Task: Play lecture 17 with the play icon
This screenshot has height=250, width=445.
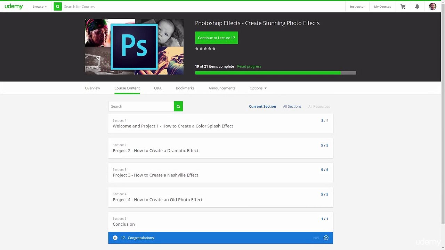Action: click(115, 238)
